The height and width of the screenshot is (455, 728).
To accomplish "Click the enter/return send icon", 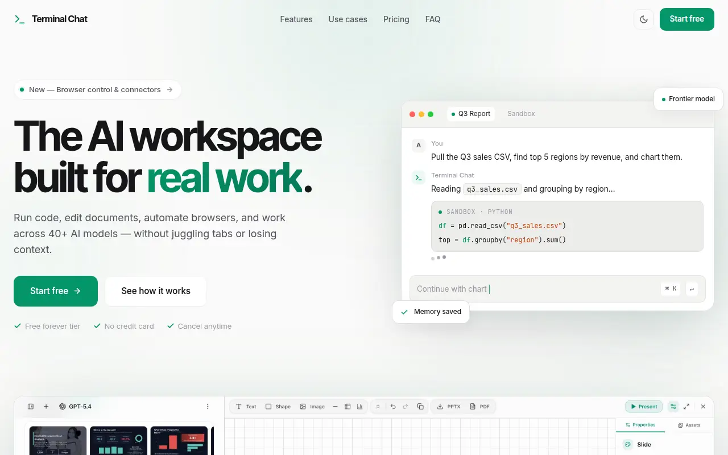I will pyautogui.click(x=692, y=289).
